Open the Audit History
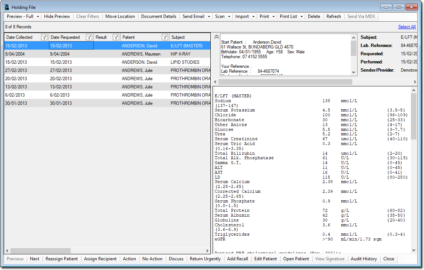The width and height of the screenshot is (424, 270). click(x=364, y=259)
